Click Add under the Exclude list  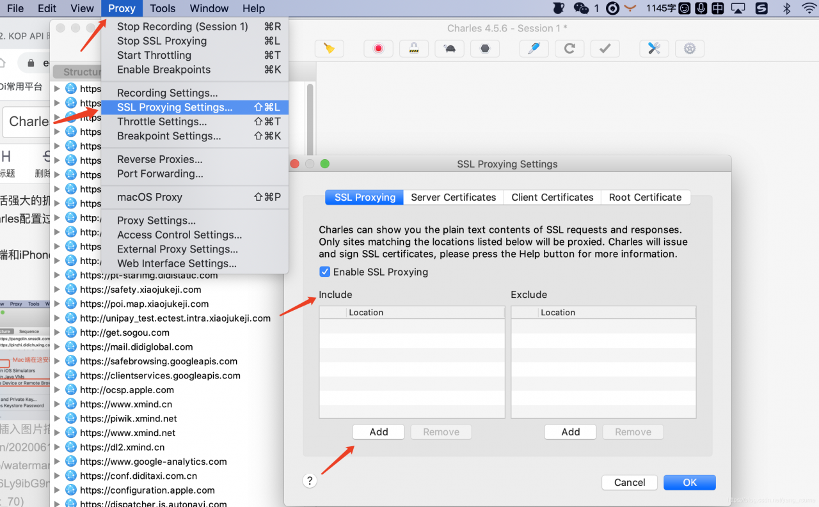pos(571,432)
